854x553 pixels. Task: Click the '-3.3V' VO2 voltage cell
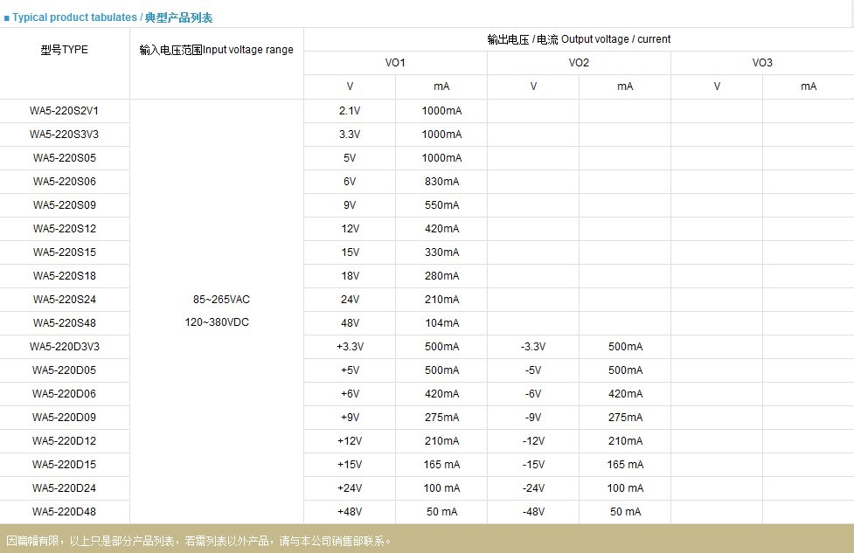click(533, 346)
